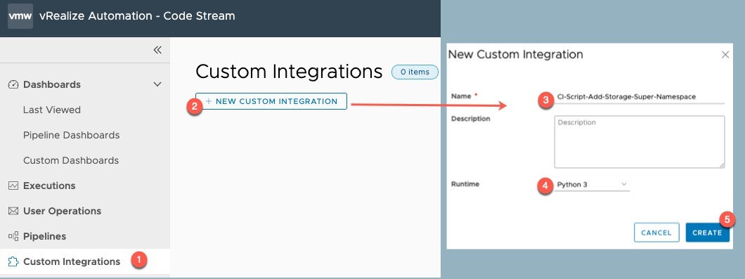The image size is (745, 279).
Task: Click the Custom Integrations page heading
Action: click(289, 72)
